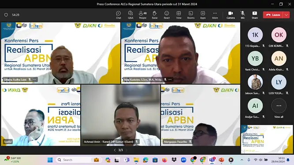This screenshot has height=165, width=294.
Task: Open the Chat panel
Action: [119, 15]
